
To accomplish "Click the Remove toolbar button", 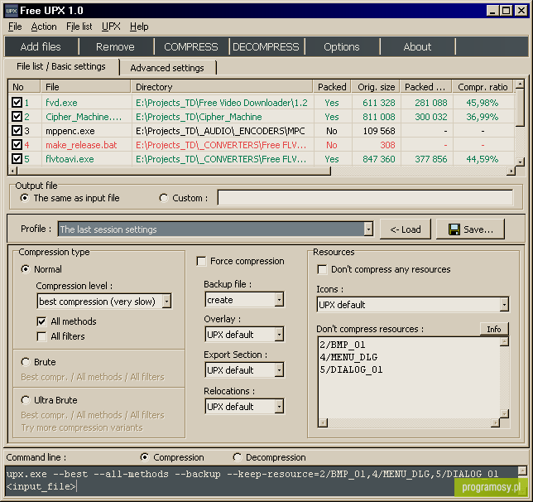I will 115,46.
